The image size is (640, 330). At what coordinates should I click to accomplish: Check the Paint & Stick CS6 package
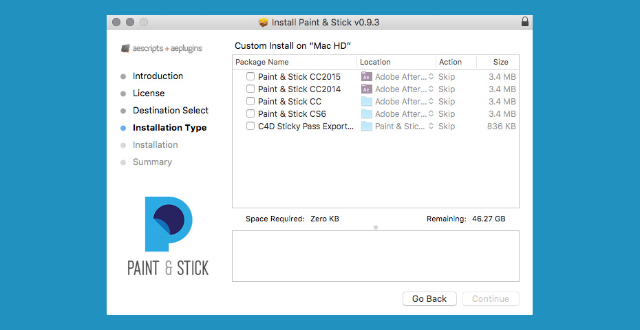pyautogui.click(x=250, y=113)
